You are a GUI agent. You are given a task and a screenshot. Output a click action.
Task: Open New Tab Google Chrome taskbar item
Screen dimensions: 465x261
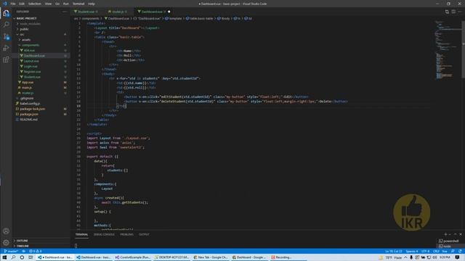211,257
